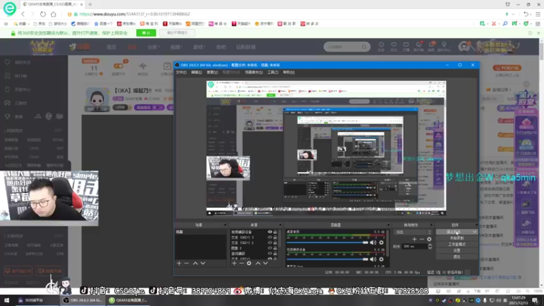Remove the selected OBS source

(x=241, y=263)
